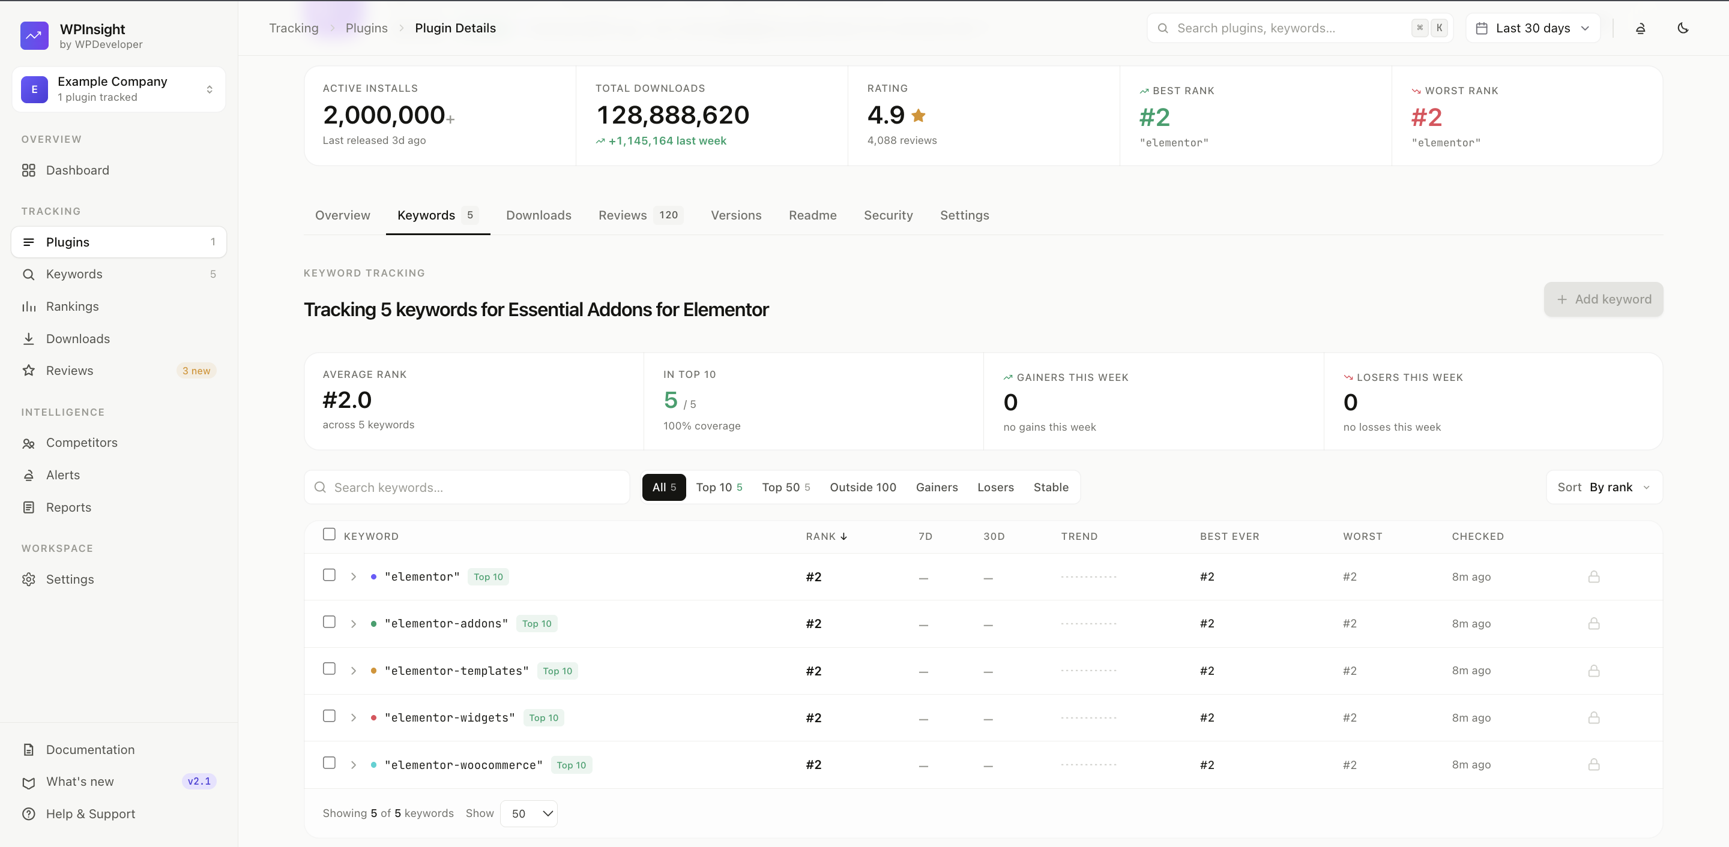Open the Example Company workspace switcher
Viewport: 1729px width, 847px height.
pos(119,89)
